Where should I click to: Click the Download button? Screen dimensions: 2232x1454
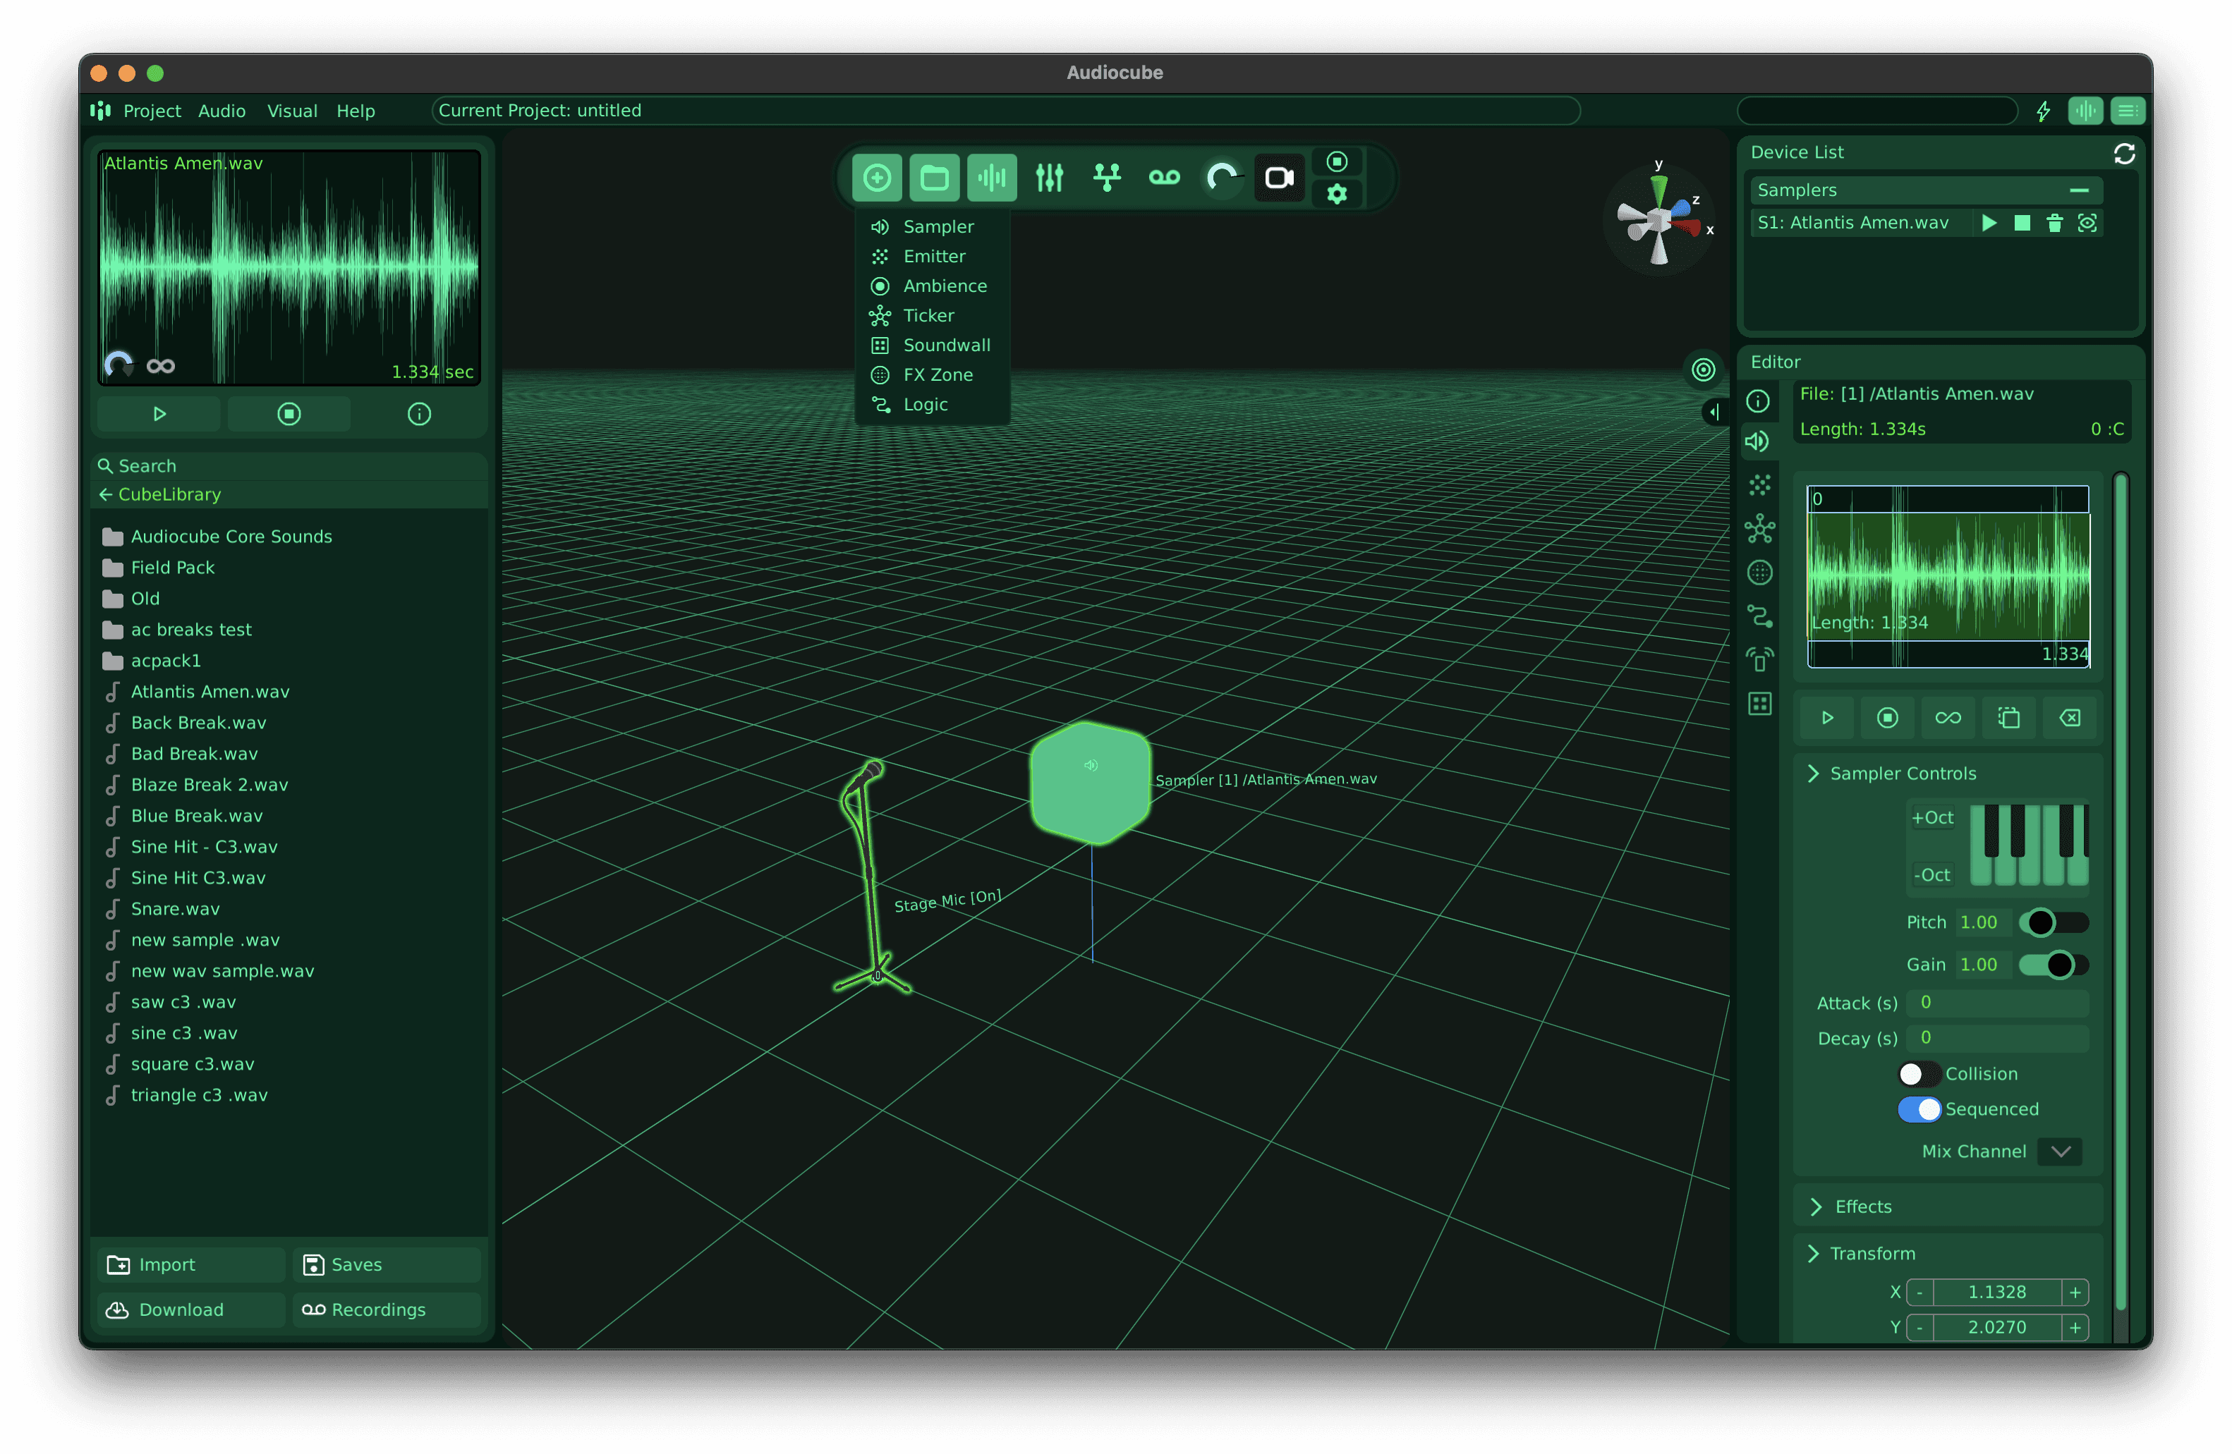coord(191,1309)
